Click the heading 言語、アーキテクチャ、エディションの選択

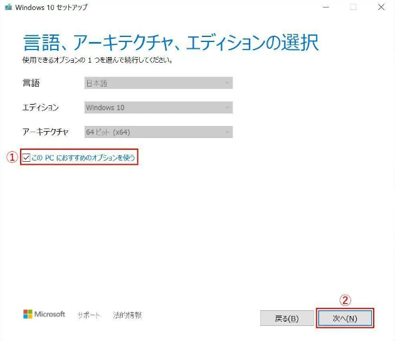(171, 43)
